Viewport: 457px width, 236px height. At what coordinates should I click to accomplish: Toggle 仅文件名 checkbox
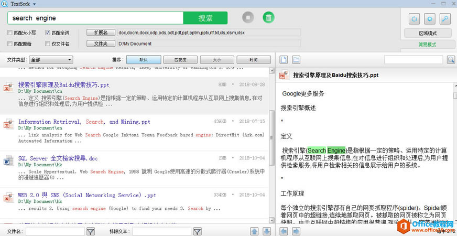[48, 44]
